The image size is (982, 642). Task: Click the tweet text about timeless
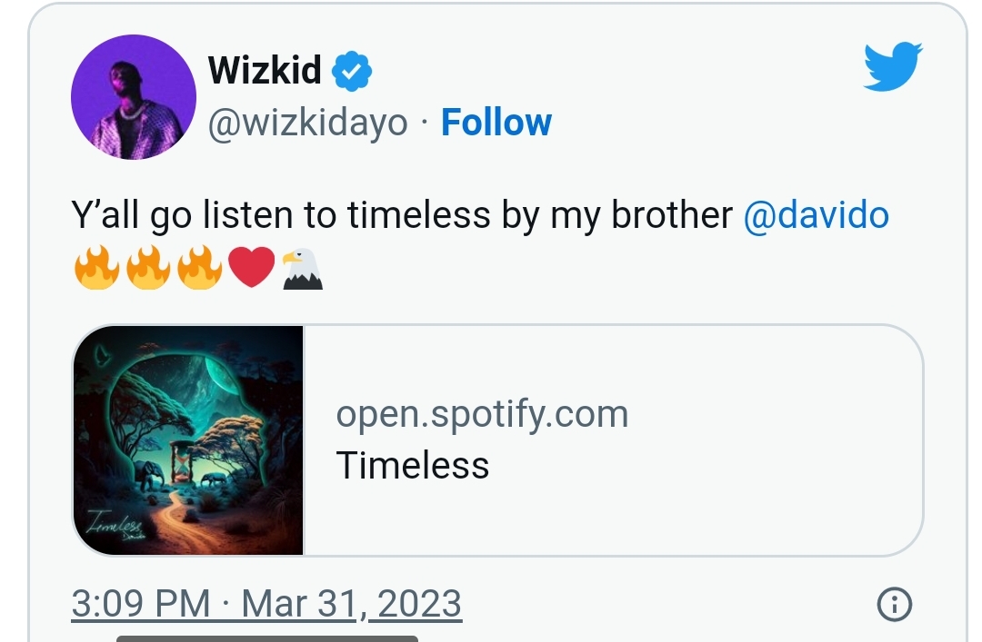(402, 215)
